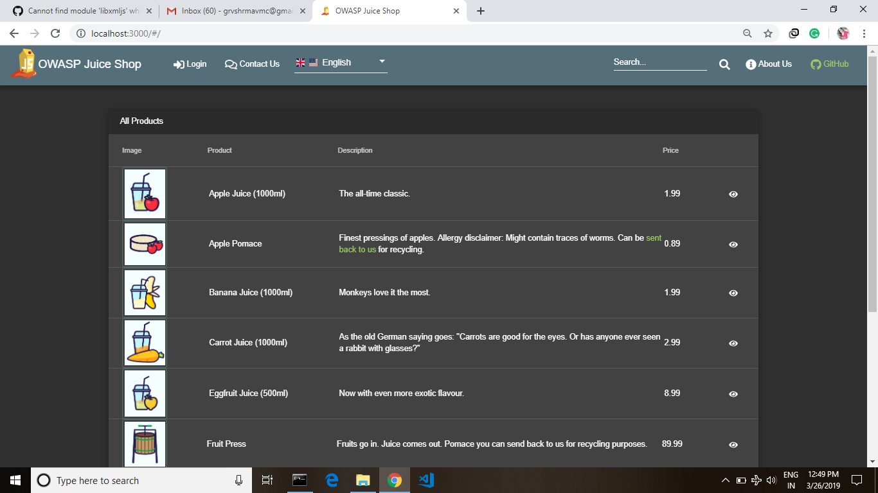The width and height of the screenshot is (878, 493).
Task: Click the zoom icon in address bar
Action: coord(748,33)
